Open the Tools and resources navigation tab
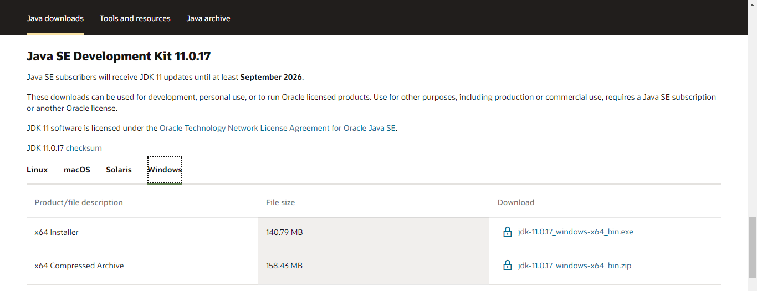This screenshot has height=291, width=757. click(135, 18)
